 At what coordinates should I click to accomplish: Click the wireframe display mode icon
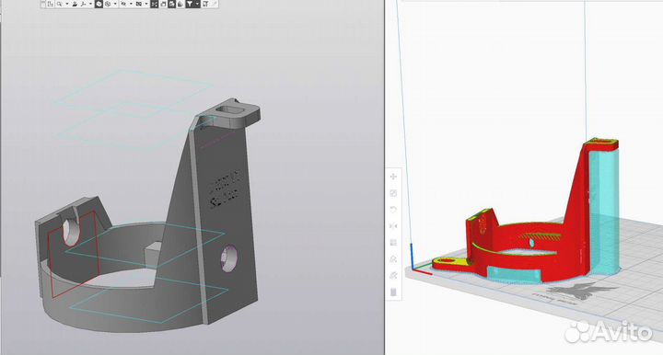coord(108,5)
